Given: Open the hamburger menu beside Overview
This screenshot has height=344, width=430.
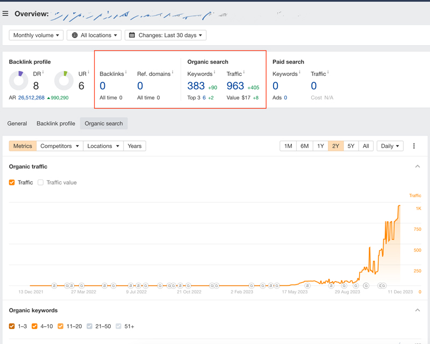Looking at the screenshot, I should 5,13.
